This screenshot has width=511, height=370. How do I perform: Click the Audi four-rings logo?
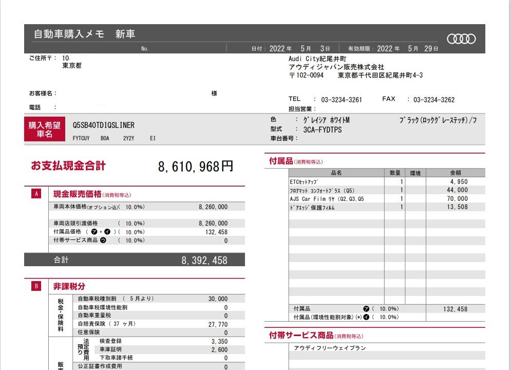(461, 39)
